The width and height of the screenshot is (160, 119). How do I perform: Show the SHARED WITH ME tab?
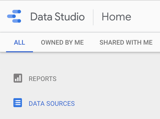click(x=126, y=42)
